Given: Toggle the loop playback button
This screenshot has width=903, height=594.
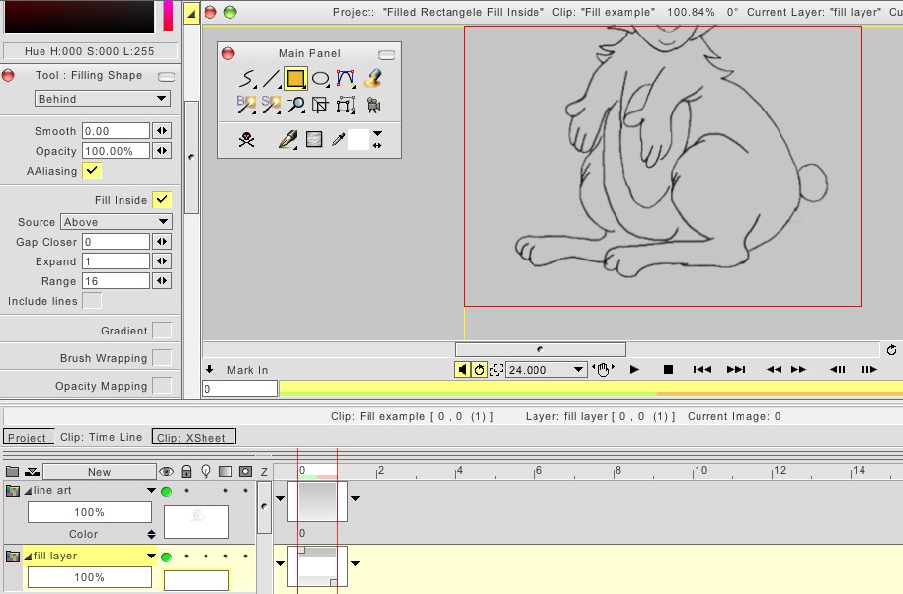Looking at the screenshot, I should tap(479, 370).
